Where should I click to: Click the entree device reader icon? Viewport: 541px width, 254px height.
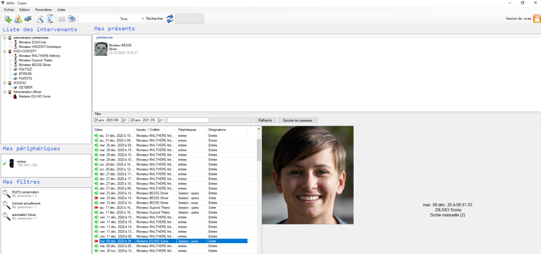(12, 163)
